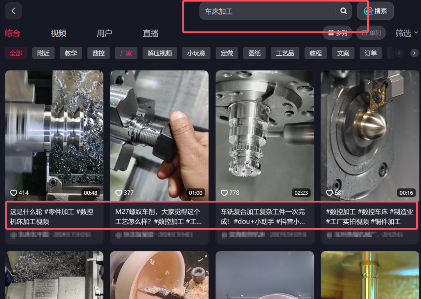Select the 小玩意 filter chip
This screenshot has height=299, width=421.
point(196,53)
